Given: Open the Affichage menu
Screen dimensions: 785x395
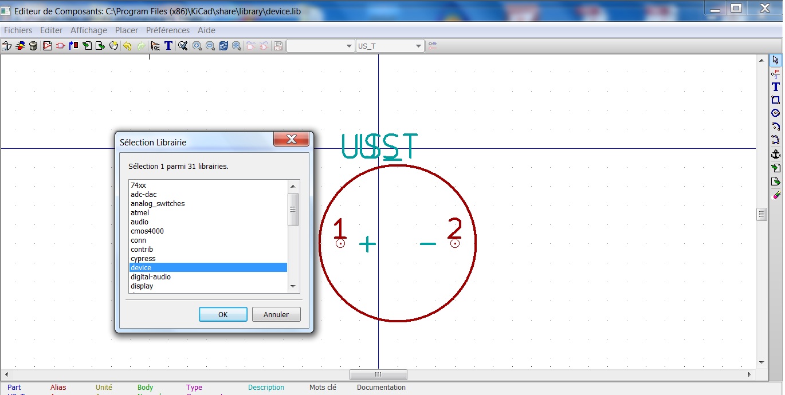Looking at the screenshot, I should [89, 30].
